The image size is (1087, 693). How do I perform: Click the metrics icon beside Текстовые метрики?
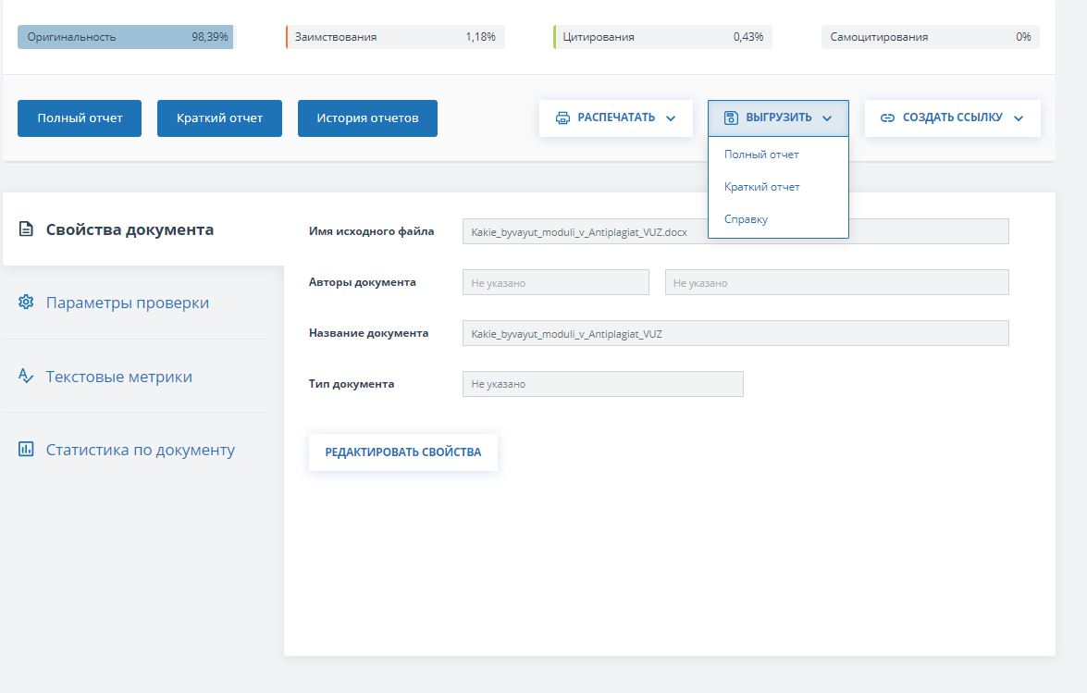[26, 376]
